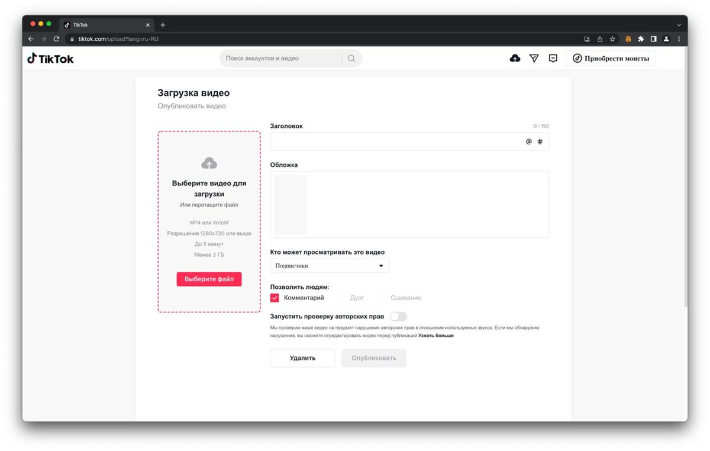The width and height of the screenshot is (710, 451).
Task: Insert hashtag with # icon
Action: tap(540, 141)
